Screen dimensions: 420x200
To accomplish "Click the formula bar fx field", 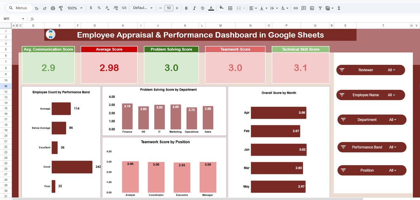I will [32, 19].
